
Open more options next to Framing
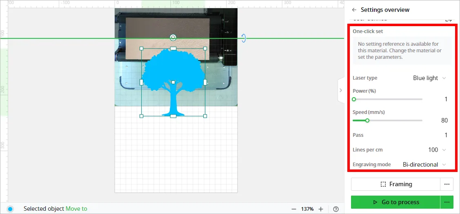447,184
